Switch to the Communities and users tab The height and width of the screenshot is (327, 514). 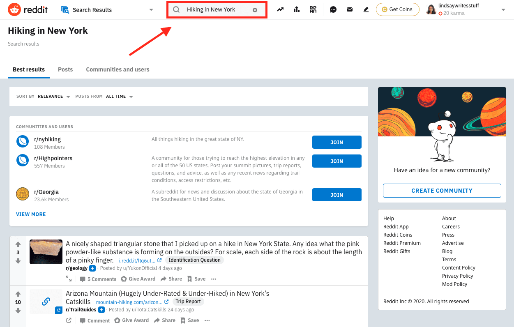click(118, 69)
